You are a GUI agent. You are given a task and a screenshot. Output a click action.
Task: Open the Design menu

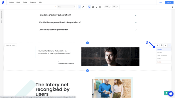click(25, 2)
